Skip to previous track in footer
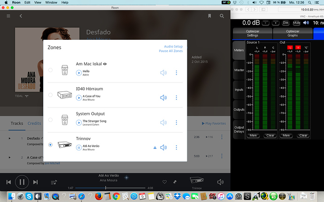This screenshot has height=202, width=324. (x=8, y=182)
